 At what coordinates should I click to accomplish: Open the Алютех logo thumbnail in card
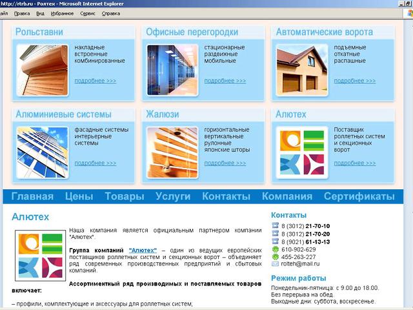pyautogui.click(x=302, y=152)
